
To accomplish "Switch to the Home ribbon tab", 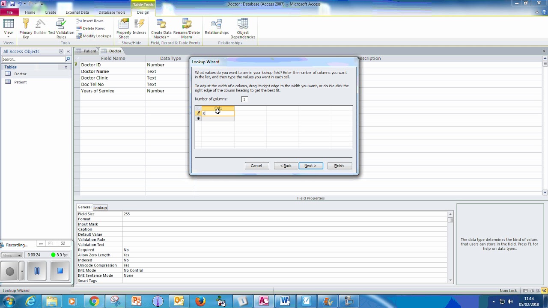I will 30,12.
